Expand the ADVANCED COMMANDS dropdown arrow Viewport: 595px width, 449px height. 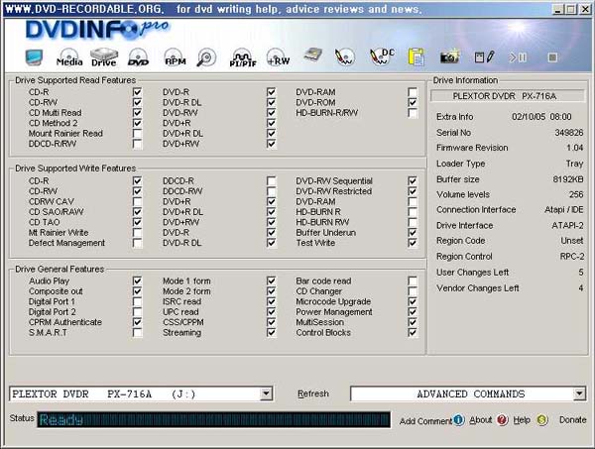point(579,393)
